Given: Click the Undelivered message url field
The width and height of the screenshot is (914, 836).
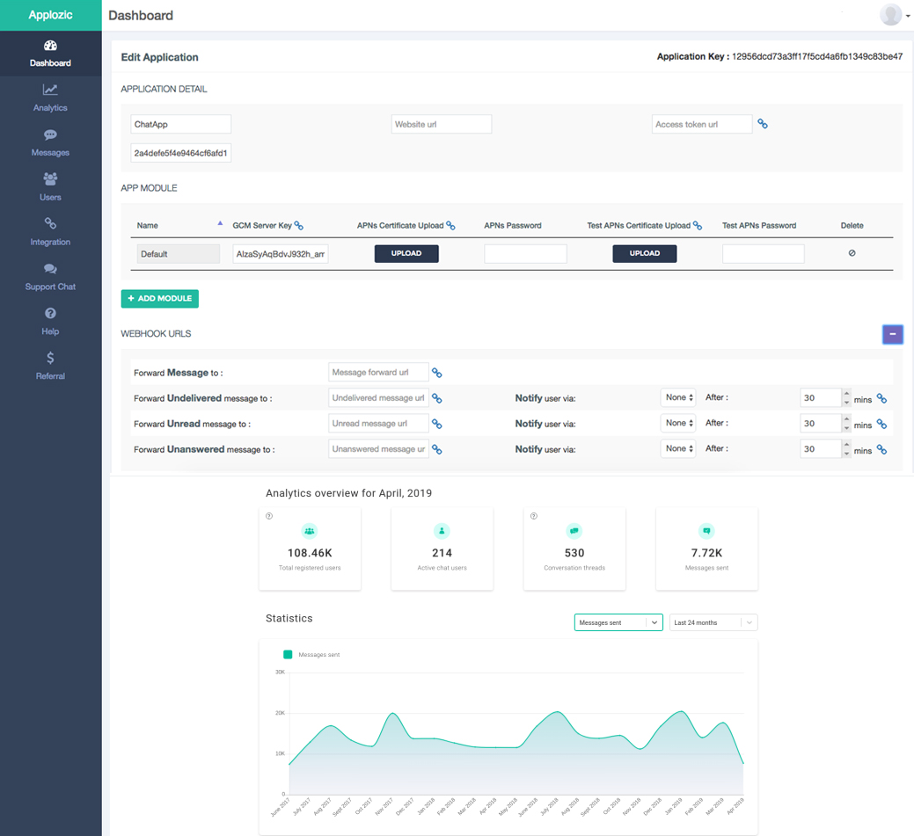Looking at the screenshot, I should [x=378, y=398].
